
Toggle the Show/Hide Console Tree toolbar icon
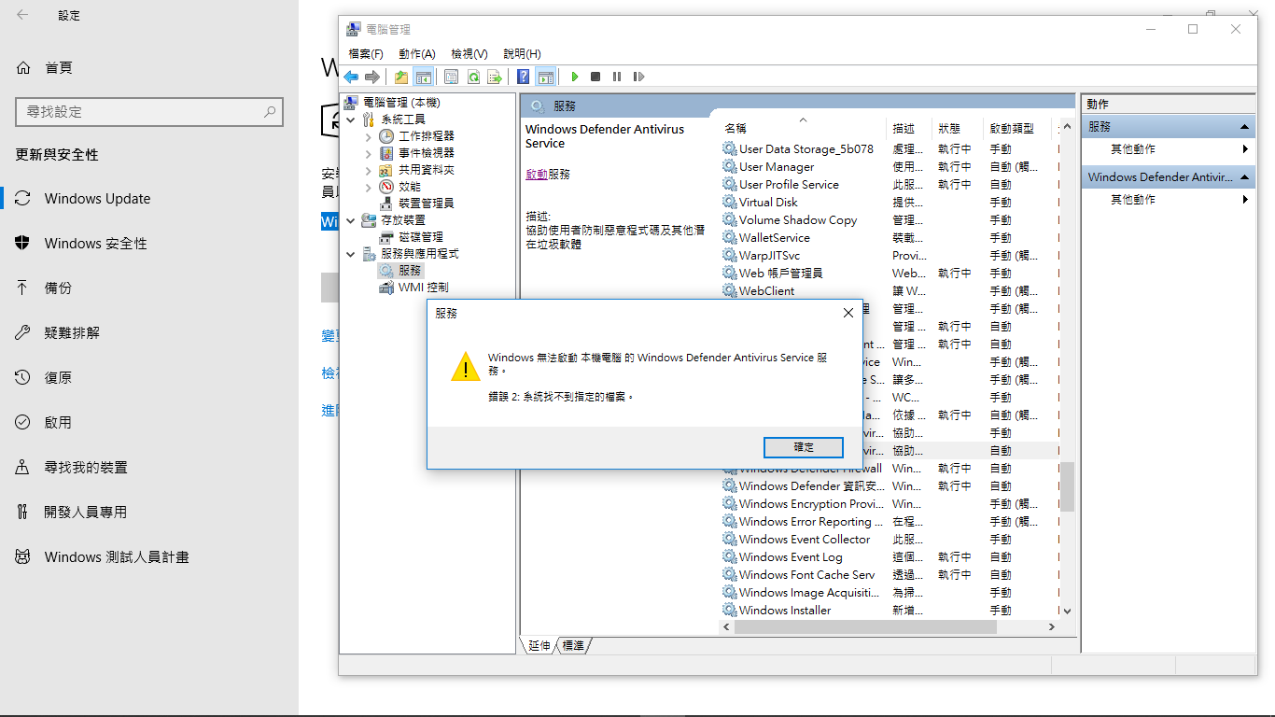pos(423,77)
